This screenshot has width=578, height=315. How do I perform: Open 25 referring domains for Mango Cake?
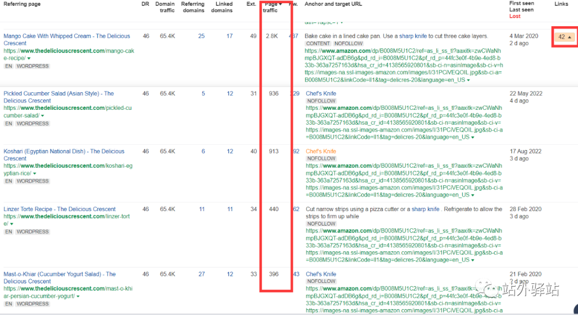coord(201,36)
